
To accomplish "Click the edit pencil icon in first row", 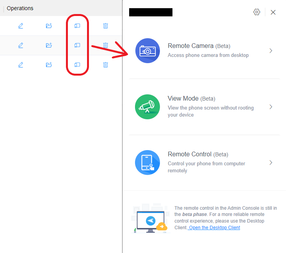I will pyautogui.click(x=21, y=26).
